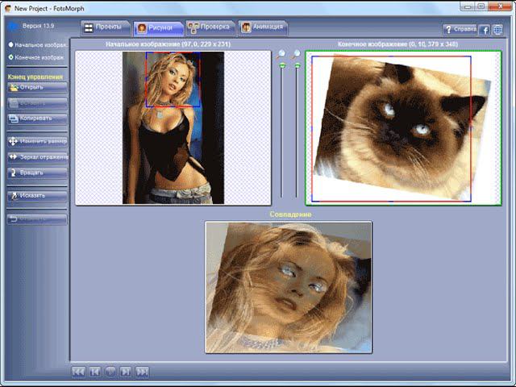This screenshot has height=387, width=516.
Task: Click the globe website icon
Action: (x=497, y=30)
